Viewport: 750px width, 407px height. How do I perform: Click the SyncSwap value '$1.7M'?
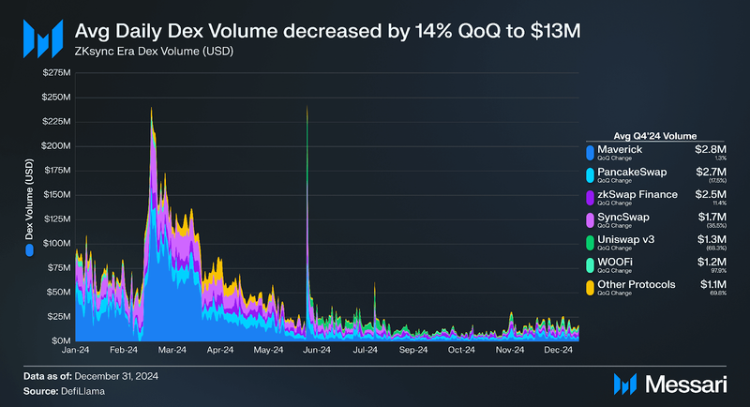coord(712,217)
